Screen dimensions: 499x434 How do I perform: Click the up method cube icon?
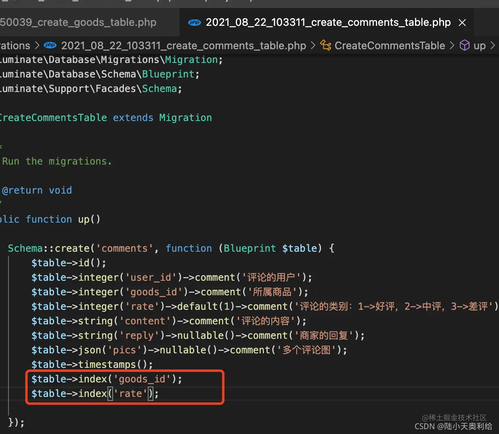coord(465,45)
